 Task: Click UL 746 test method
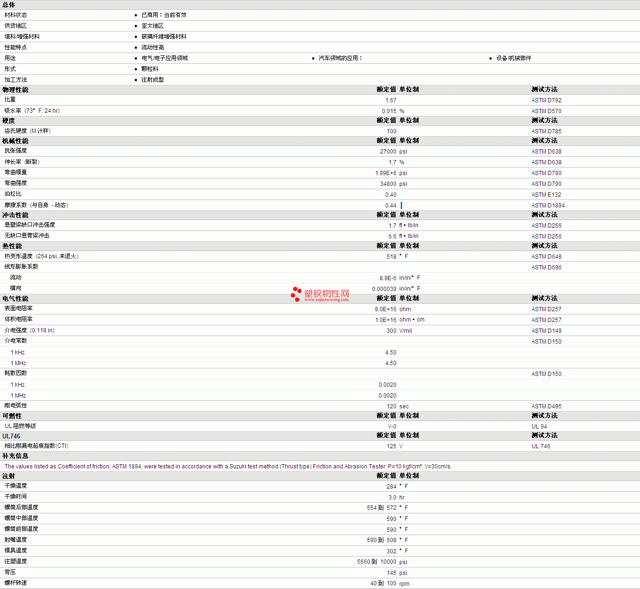tap(541, 446)
